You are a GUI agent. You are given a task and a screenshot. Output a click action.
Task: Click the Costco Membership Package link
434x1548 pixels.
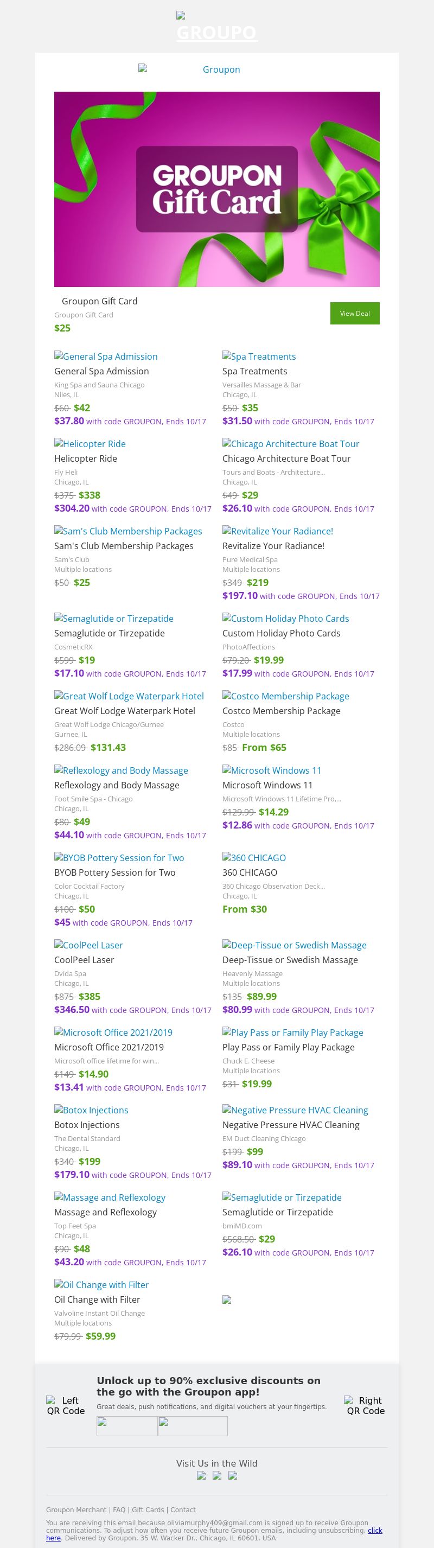click(285, 696)
